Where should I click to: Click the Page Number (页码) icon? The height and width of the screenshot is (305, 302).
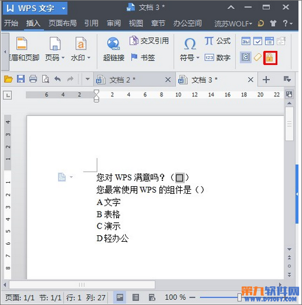[55, 43]
